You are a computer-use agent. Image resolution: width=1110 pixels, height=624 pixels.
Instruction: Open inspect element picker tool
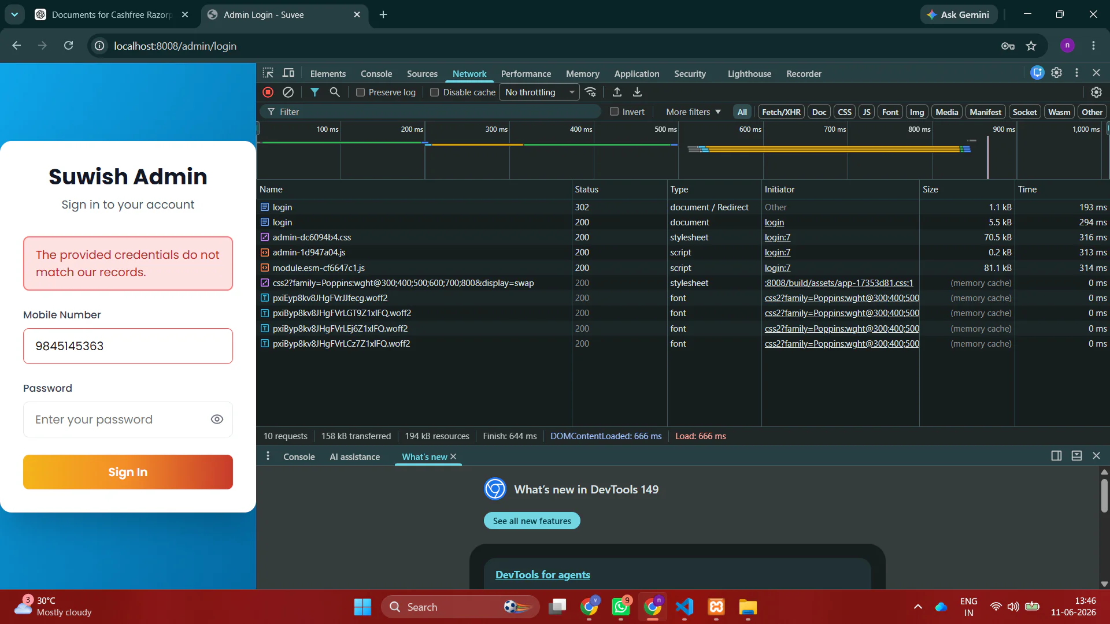pos(268,73)
